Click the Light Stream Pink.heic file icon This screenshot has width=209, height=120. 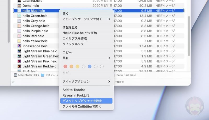tap(19, 61)
